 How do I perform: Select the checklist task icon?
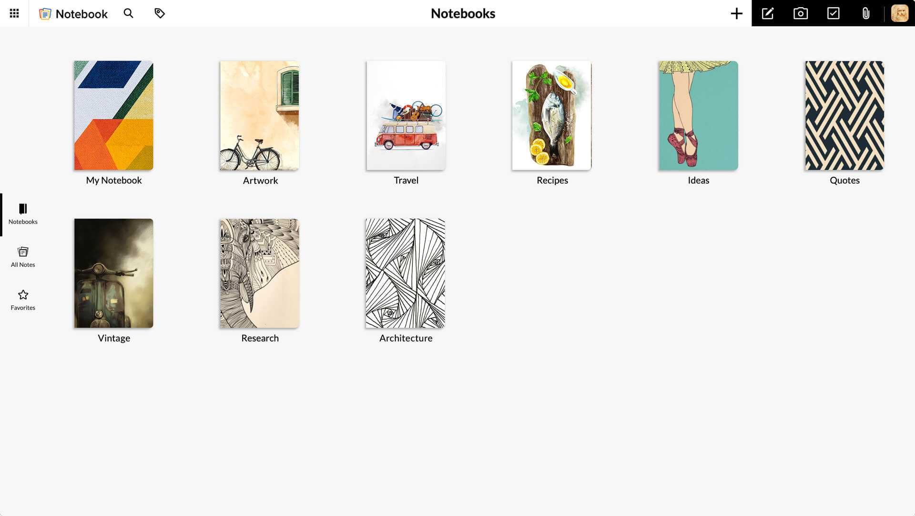(833, 13)
